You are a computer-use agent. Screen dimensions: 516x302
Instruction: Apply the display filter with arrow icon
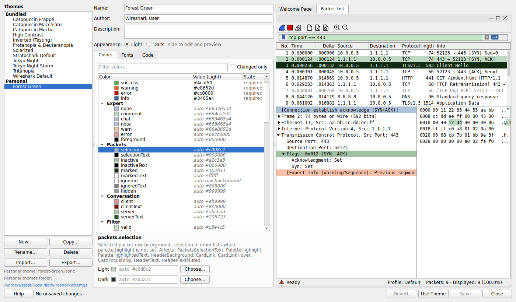coord(495,37)
